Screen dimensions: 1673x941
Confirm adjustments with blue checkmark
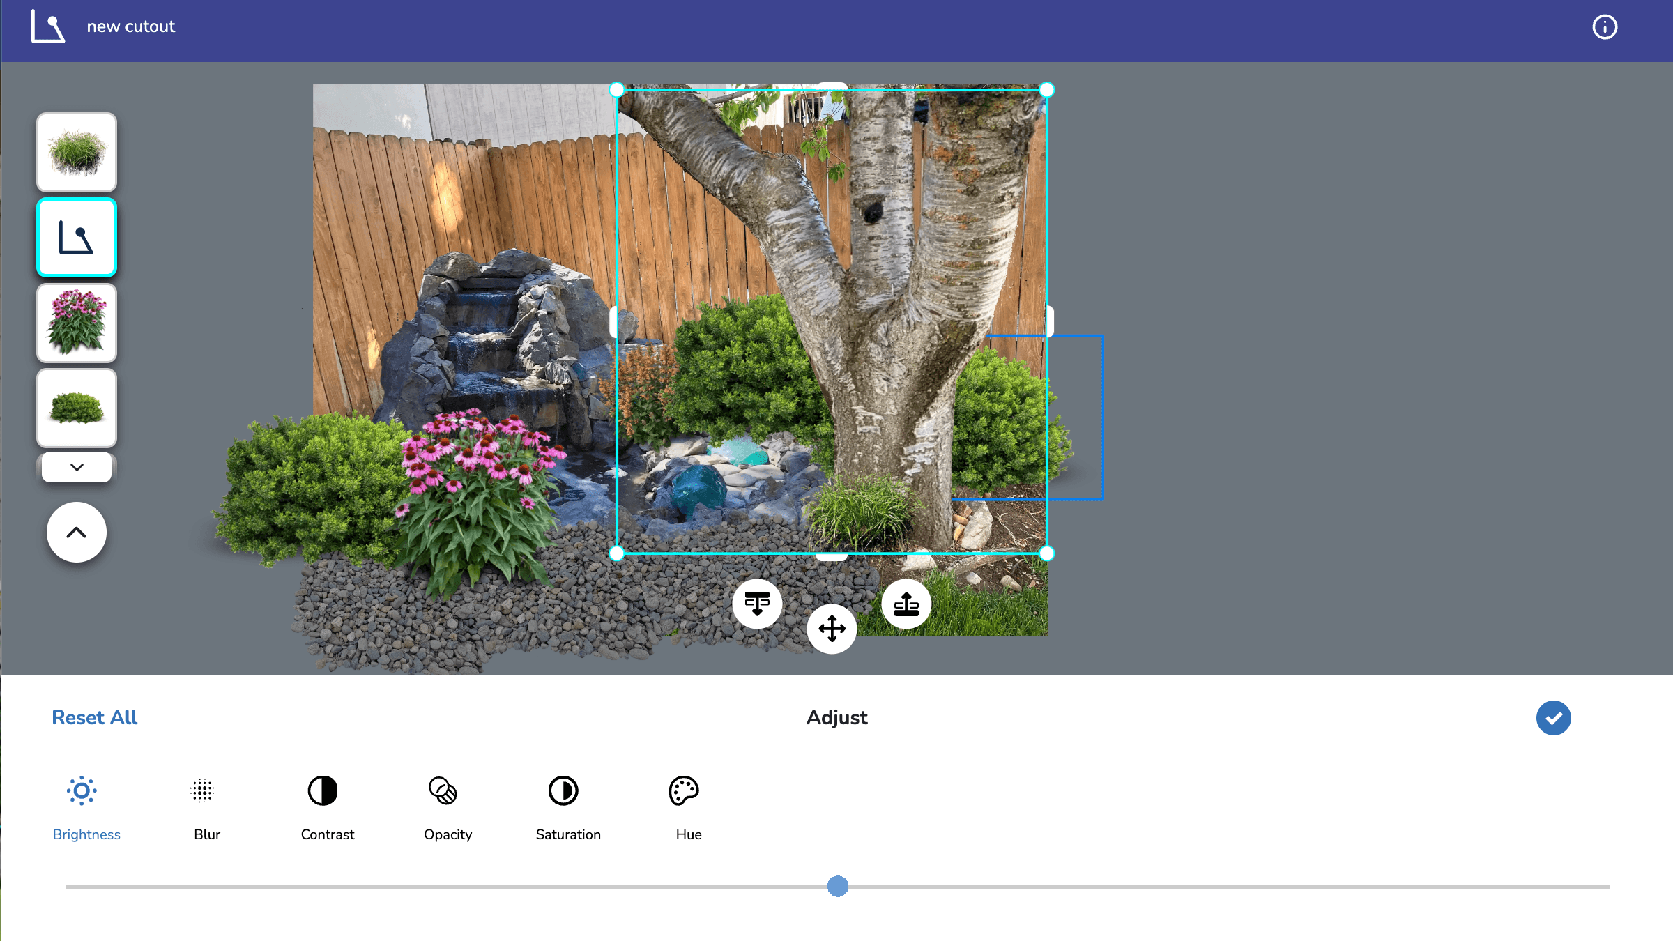tap(1553, 718)
